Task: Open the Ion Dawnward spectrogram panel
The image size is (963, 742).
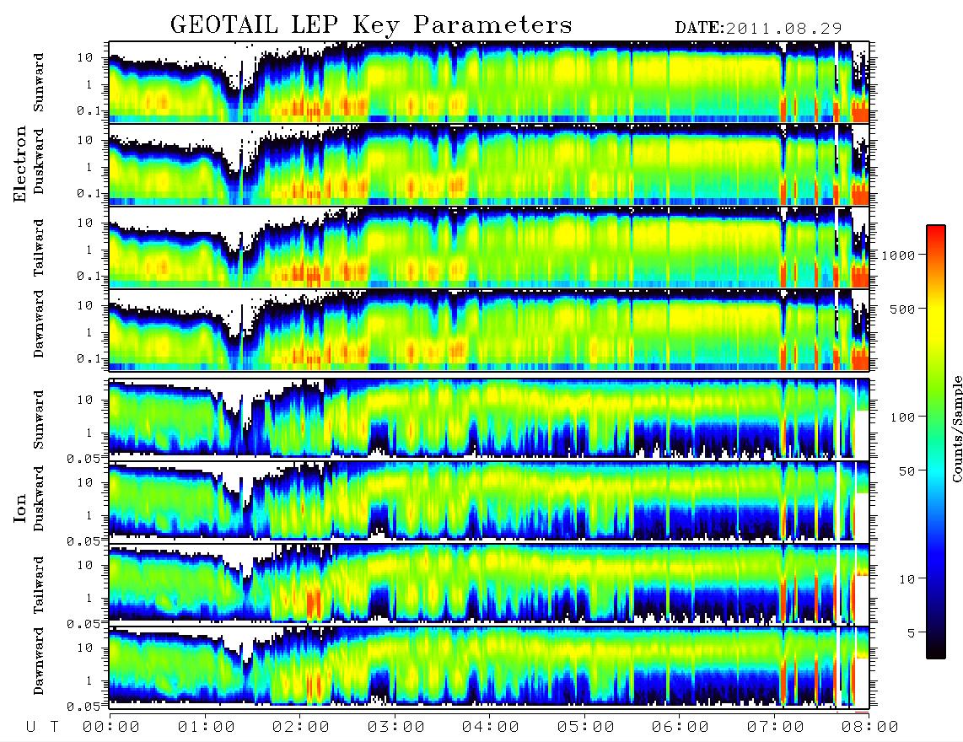Action: coord(489,666)
